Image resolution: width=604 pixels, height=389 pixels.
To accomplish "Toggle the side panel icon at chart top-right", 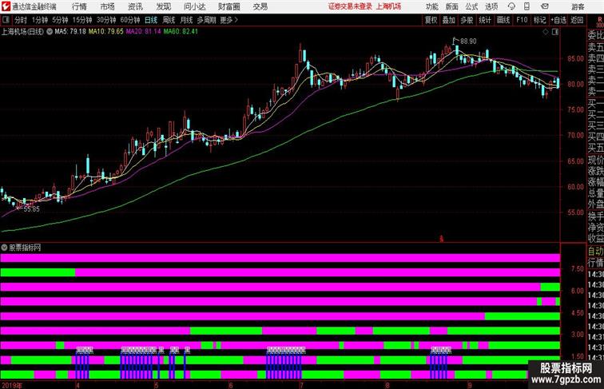I will [x=555, y=32].
